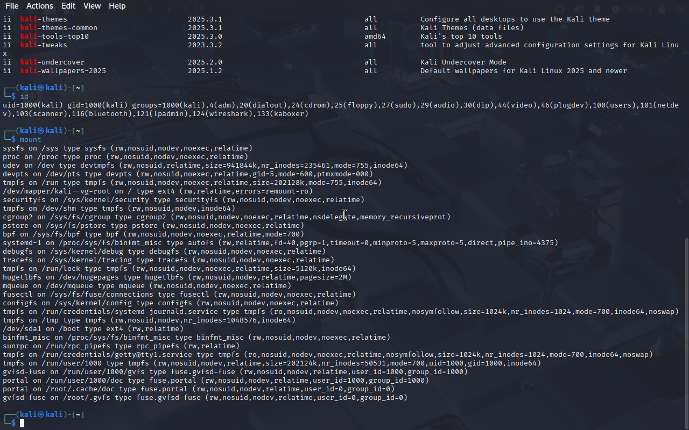This screenshot has height=430, width=689.
Task: Click the 'fusectl' mount line
Action: [179, 295]
